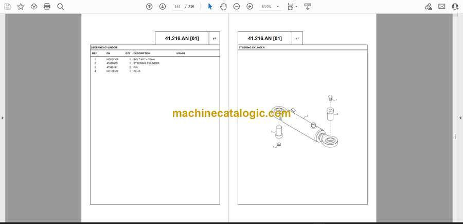Expand the page fit dropdown arrow
This screenshot has height=224, width=463.
[x=296, y=7]
